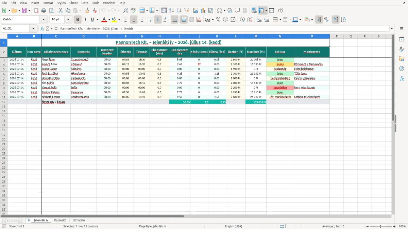The image size is (408, 229).
Task: Toggle Bold formatting button
Action: (x=78, y=20)
